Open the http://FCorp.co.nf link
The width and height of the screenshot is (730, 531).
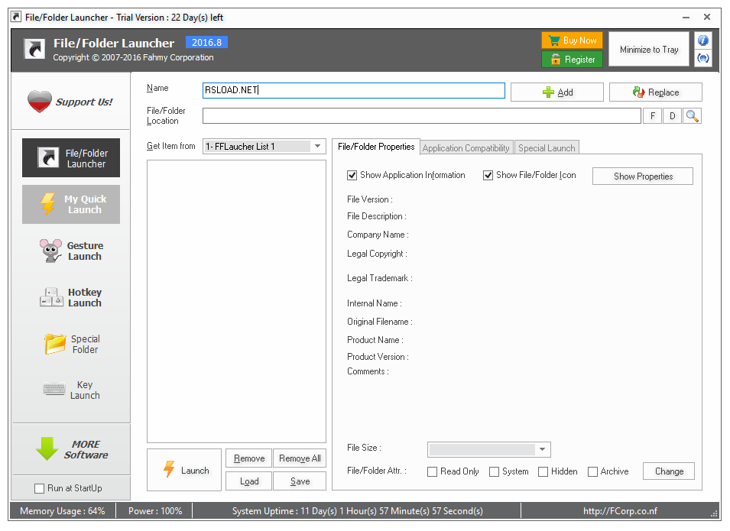[x=620, y=511]
